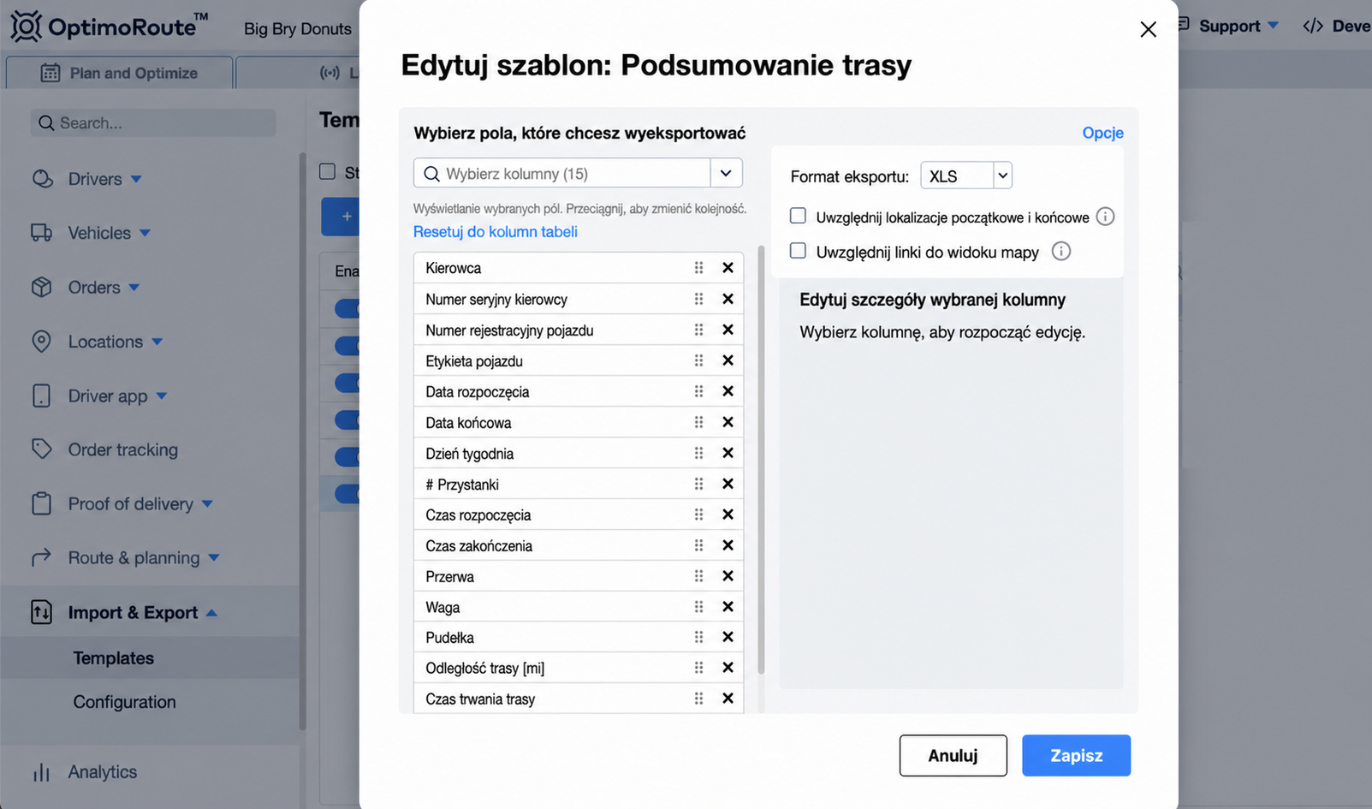Click the sidebar Search field
The height and width of the screenshot is (809, 1372).
click(x=153, y=122)
